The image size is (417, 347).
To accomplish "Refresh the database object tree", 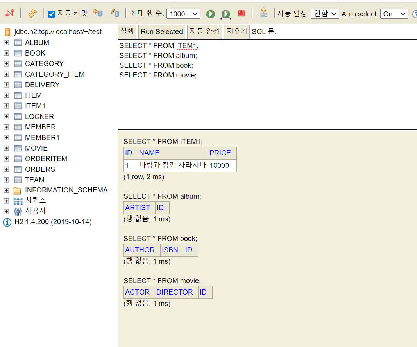I will pyautogui.click(x=32, y=13).
